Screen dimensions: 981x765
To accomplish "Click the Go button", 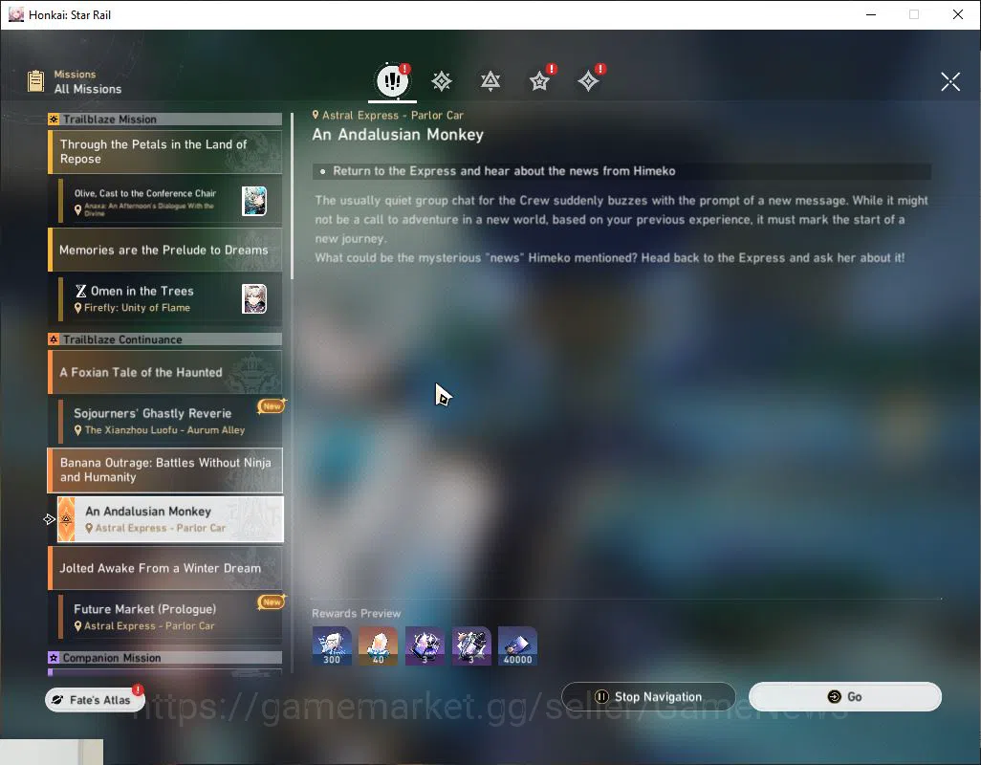I will (844, 696).
